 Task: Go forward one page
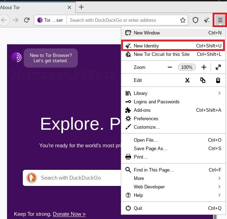coord(15,20)
